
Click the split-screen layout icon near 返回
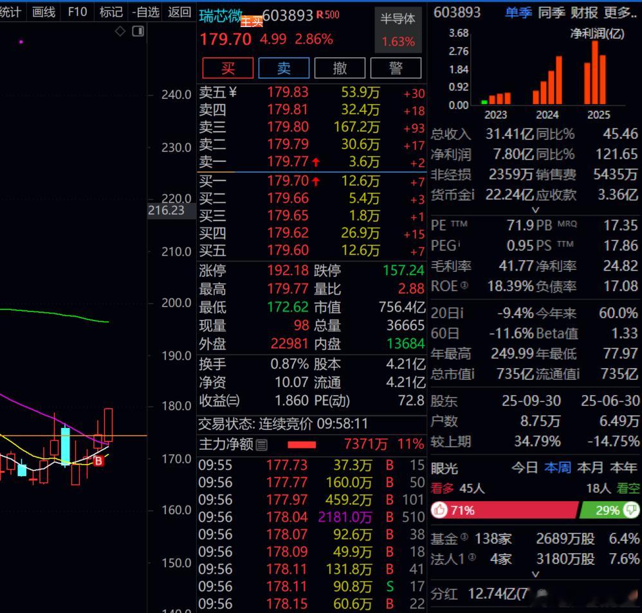[x=138, y=31]
